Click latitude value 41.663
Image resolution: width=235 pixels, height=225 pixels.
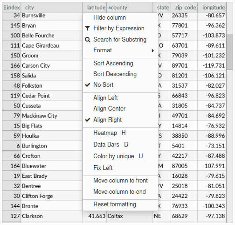(95, 216)
